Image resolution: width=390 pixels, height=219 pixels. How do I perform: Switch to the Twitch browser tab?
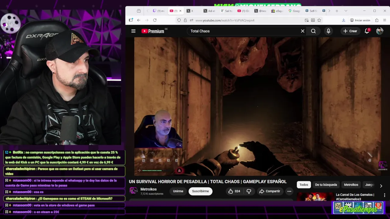(x=158, y=11)
